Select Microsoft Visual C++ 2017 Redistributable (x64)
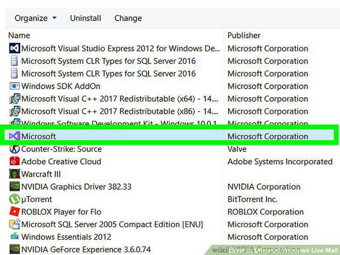340x255 pixels. pyautogui.click(x=120, y=99)
